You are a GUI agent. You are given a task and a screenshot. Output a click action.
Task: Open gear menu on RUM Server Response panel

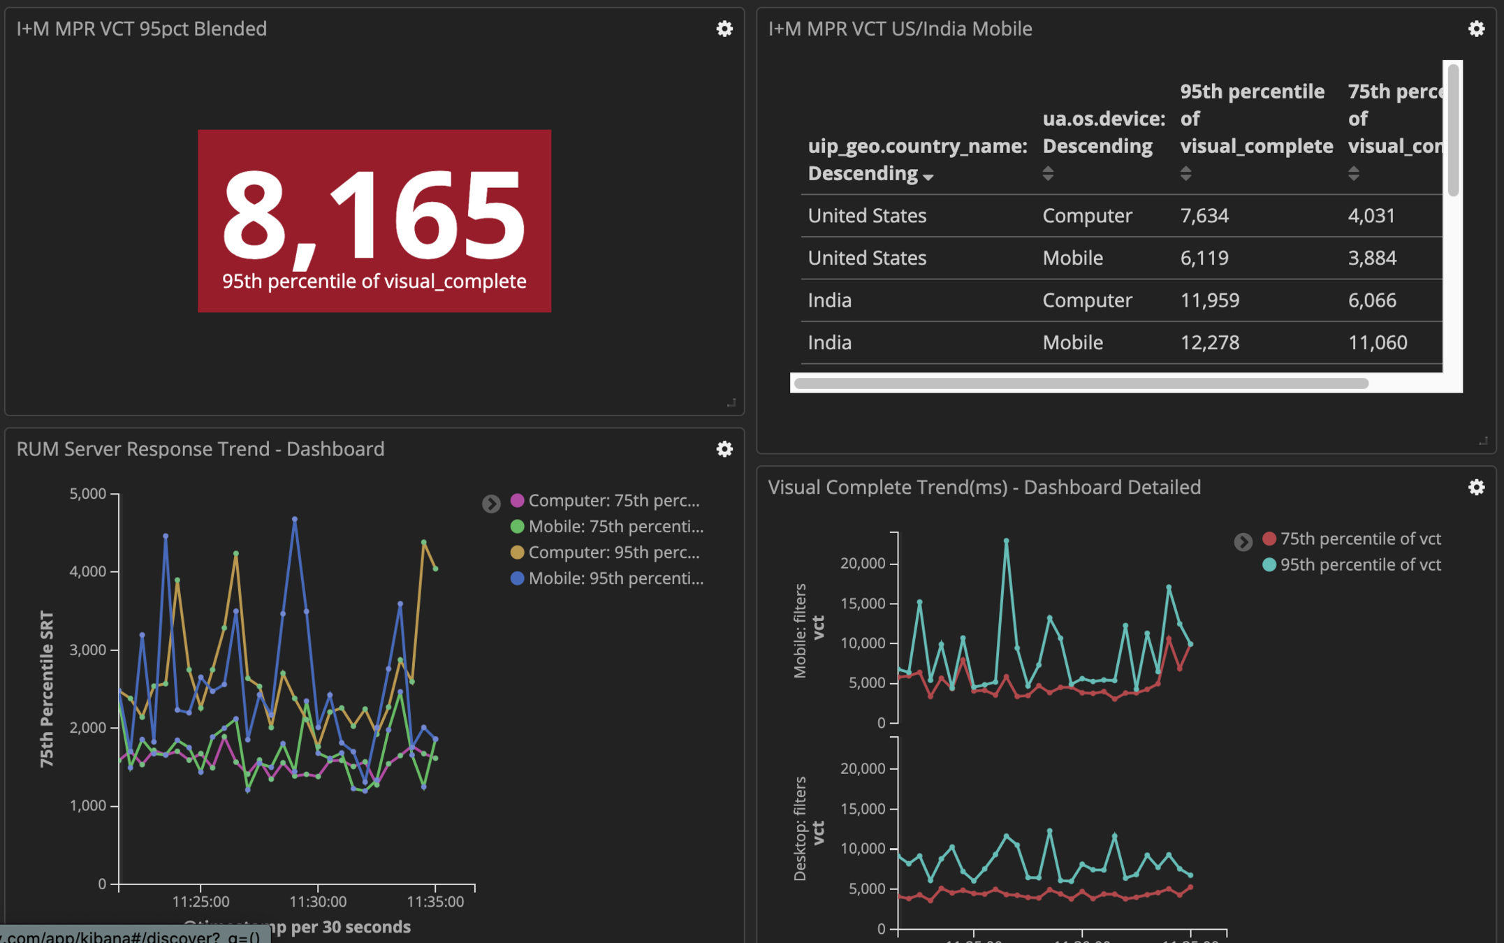724,449
